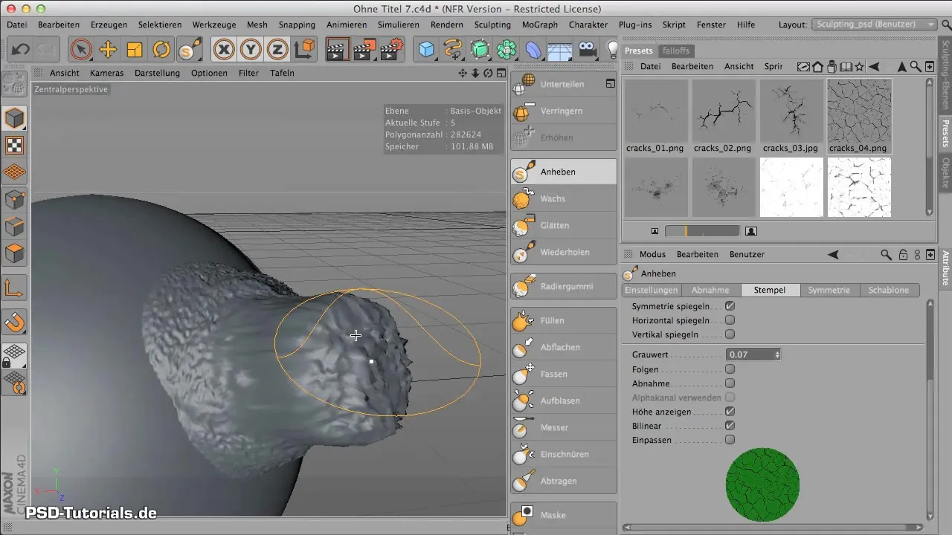Select the Maske mask brush

tap(564, 515)
